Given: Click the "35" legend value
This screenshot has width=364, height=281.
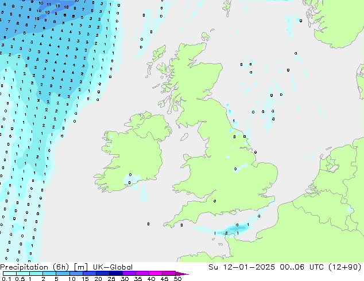Looking at the screenshot, I should point(138,279).
